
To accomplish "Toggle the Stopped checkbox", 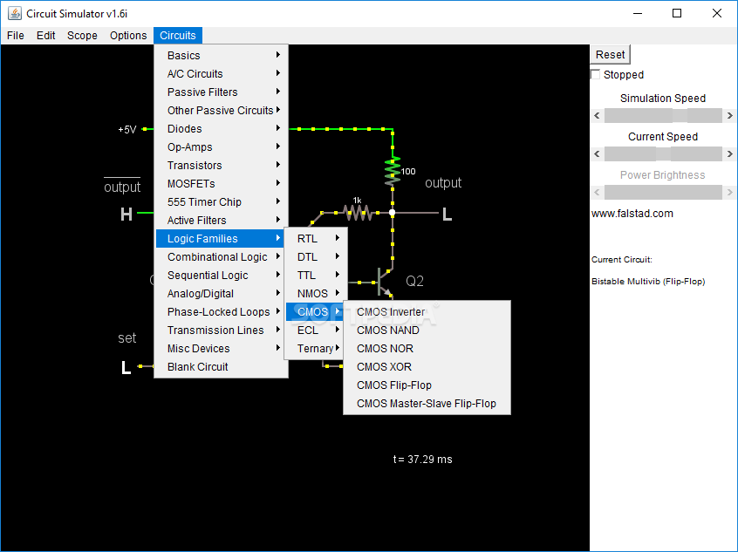I will click(596, 74).
